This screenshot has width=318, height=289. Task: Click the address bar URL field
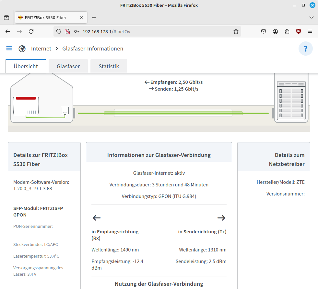pyautogui.click(x=147, y=31)
